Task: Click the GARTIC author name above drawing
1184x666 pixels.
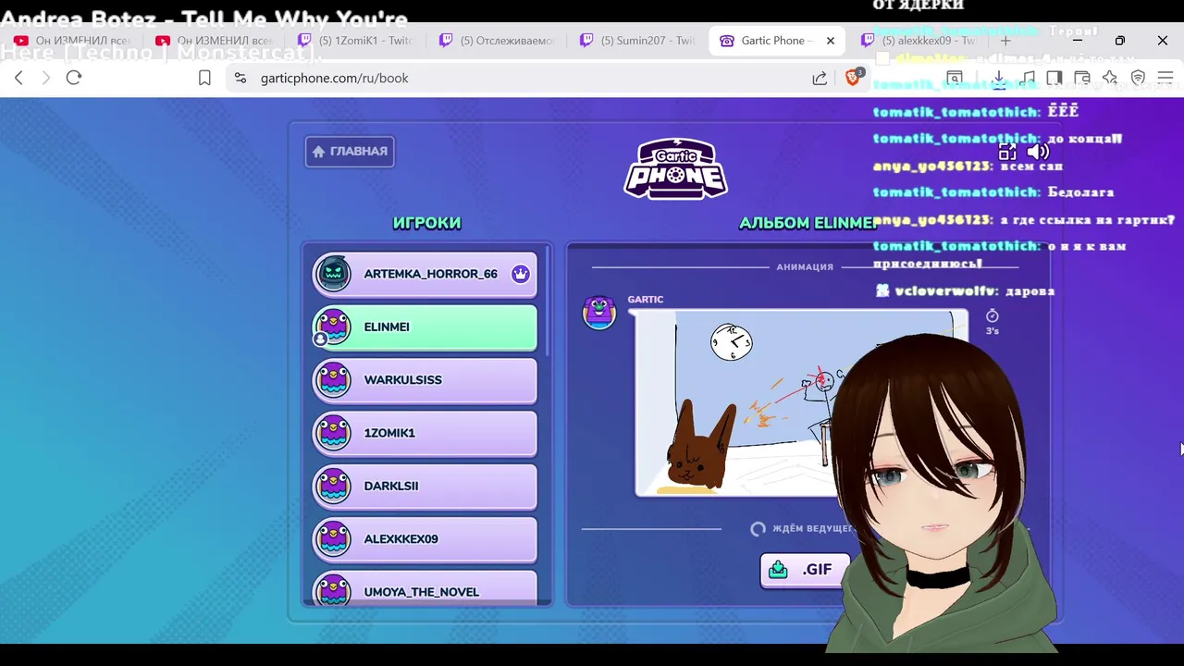Action: click(x=645, y=300)
